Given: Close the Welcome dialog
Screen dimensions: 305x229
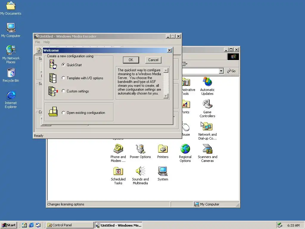Looking at the screenshot, I should click(x=169, y=50).
